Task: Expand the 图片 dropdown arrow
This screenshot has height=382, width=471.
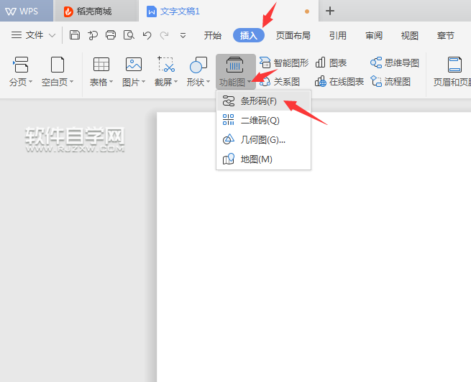Action: coord(143,82)
